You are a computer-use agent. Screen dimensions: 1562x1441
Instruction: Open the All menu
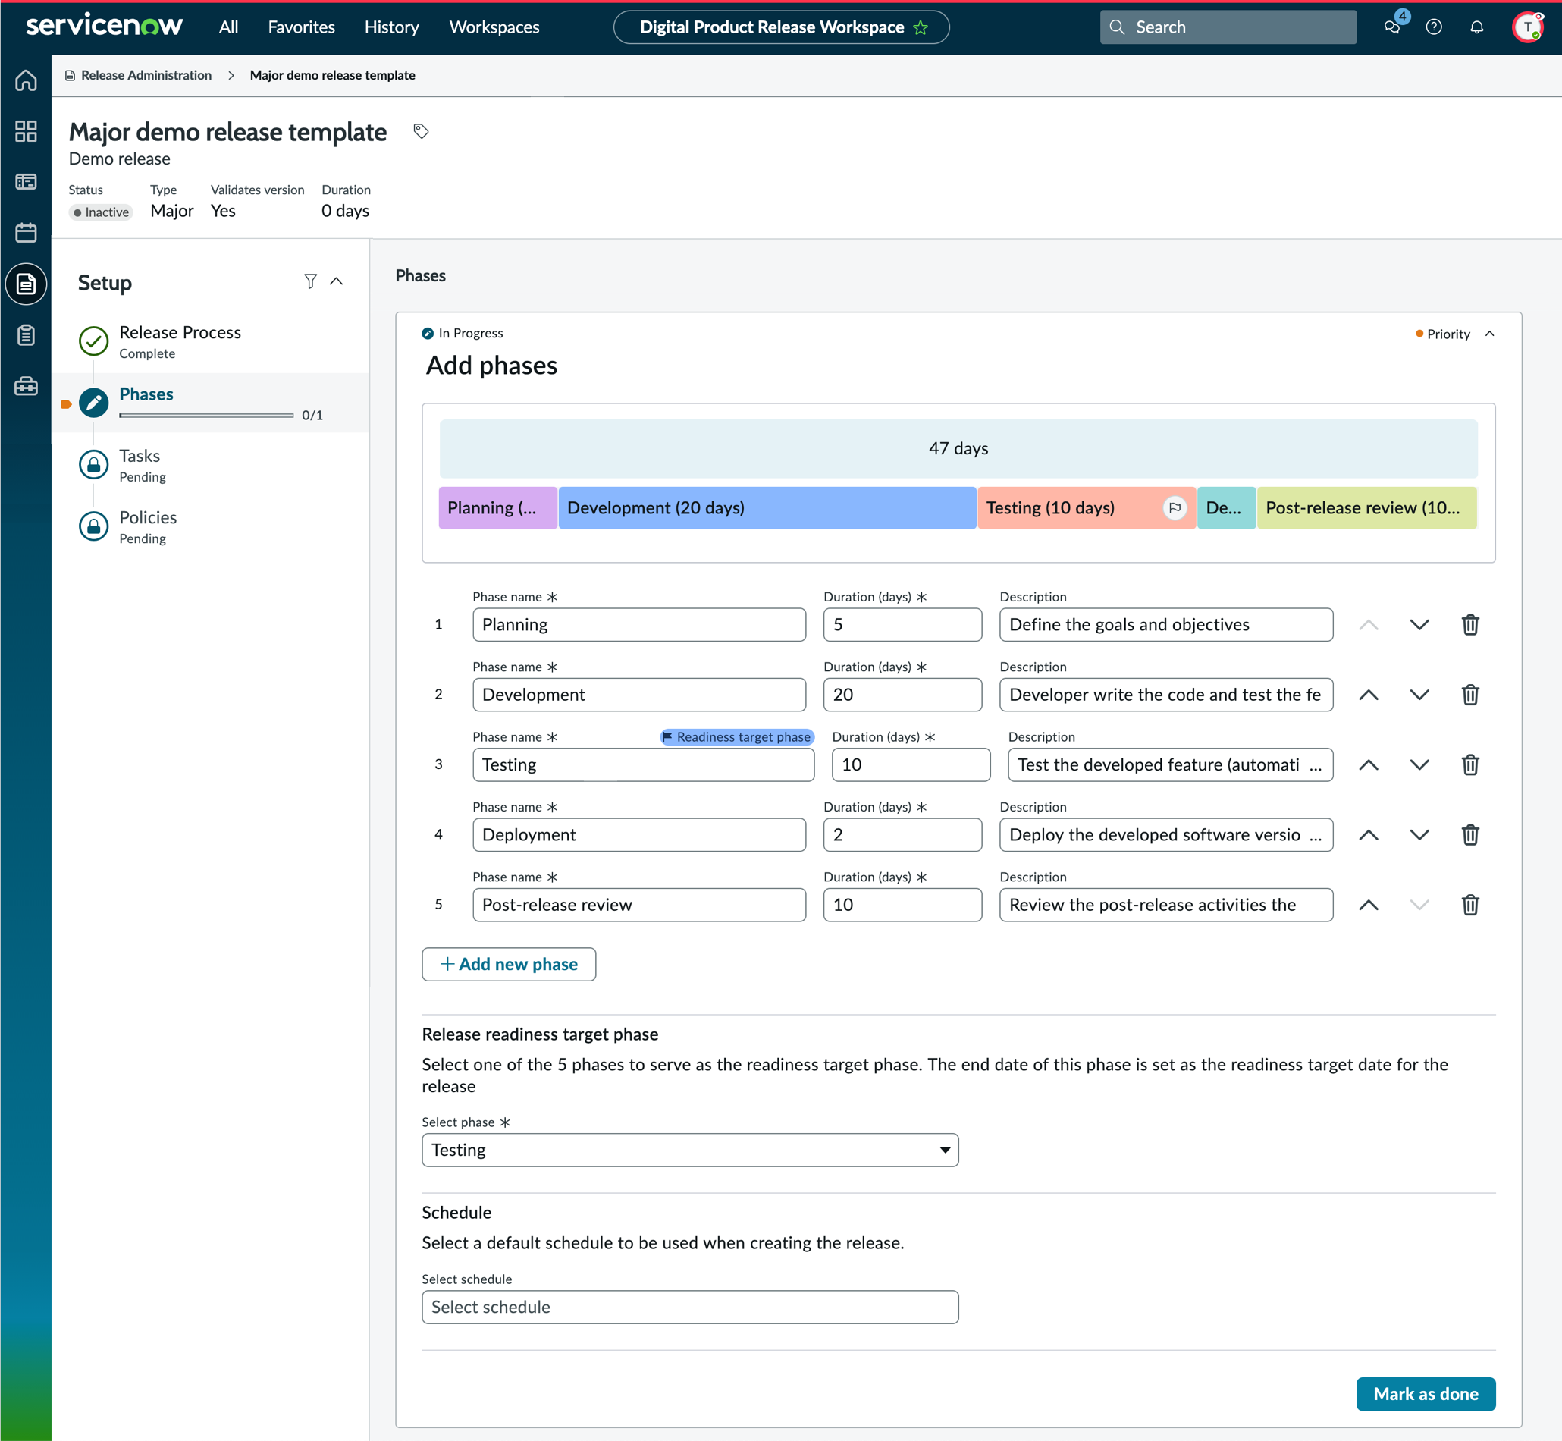click(228, 27)
